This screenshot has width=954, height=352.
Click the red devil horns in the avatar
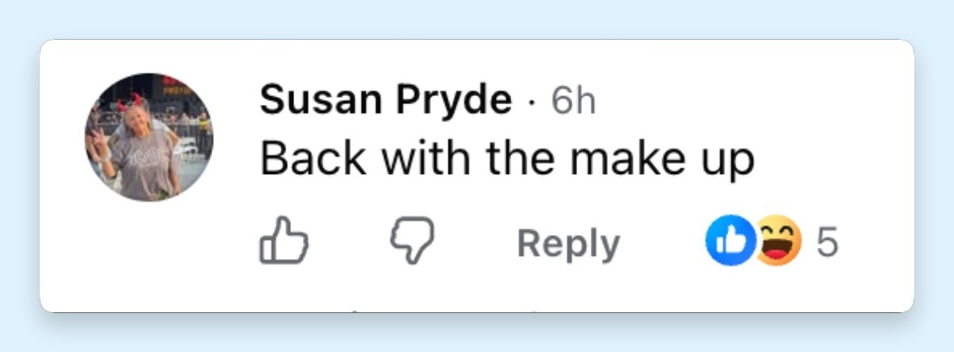point(132,101)
